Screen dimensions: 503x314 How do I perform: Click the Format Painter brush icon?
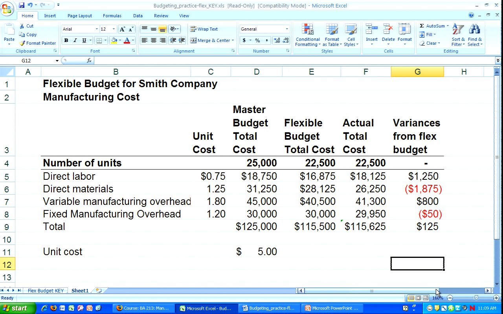click(22, 43)
